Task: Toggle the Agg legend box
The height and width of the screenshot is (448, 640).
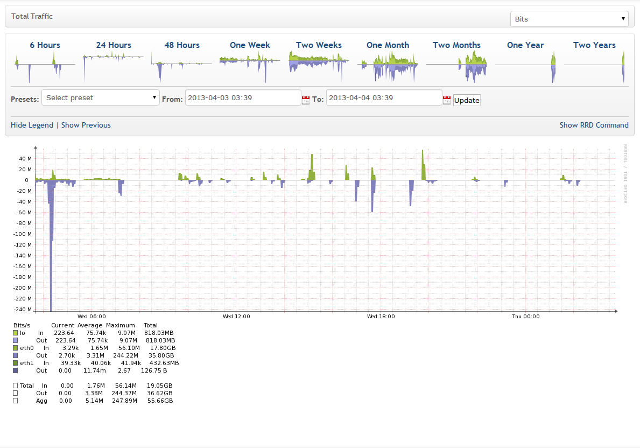Action: [15, 401]
